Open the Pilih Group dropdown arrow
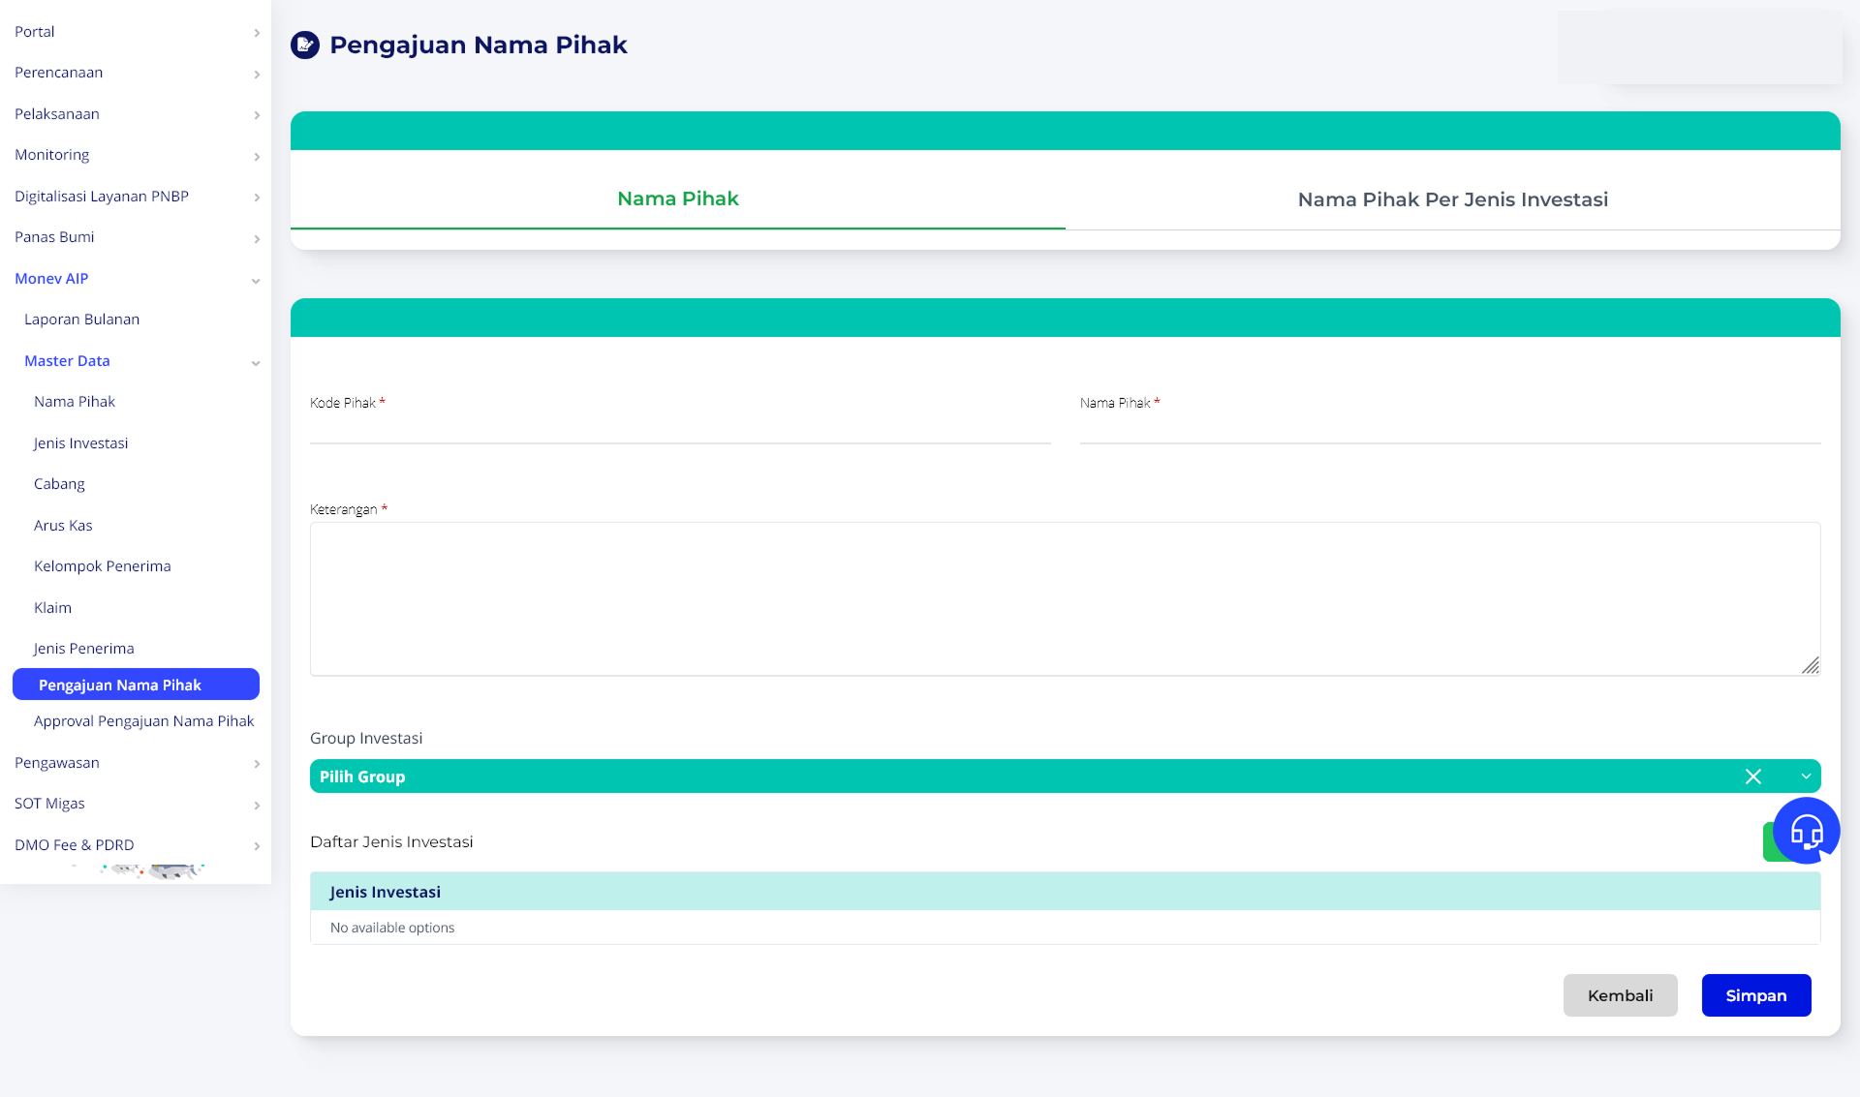Image resolution: width=1860 pixels, height=1097 pixels. coord(1806,777)
